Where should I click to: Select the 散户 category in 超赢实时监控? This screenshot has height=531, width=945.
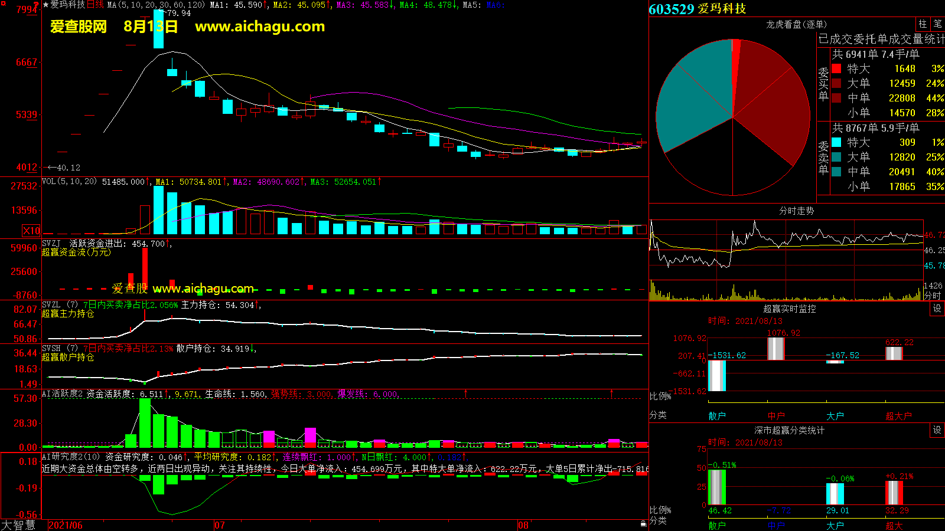716,416
